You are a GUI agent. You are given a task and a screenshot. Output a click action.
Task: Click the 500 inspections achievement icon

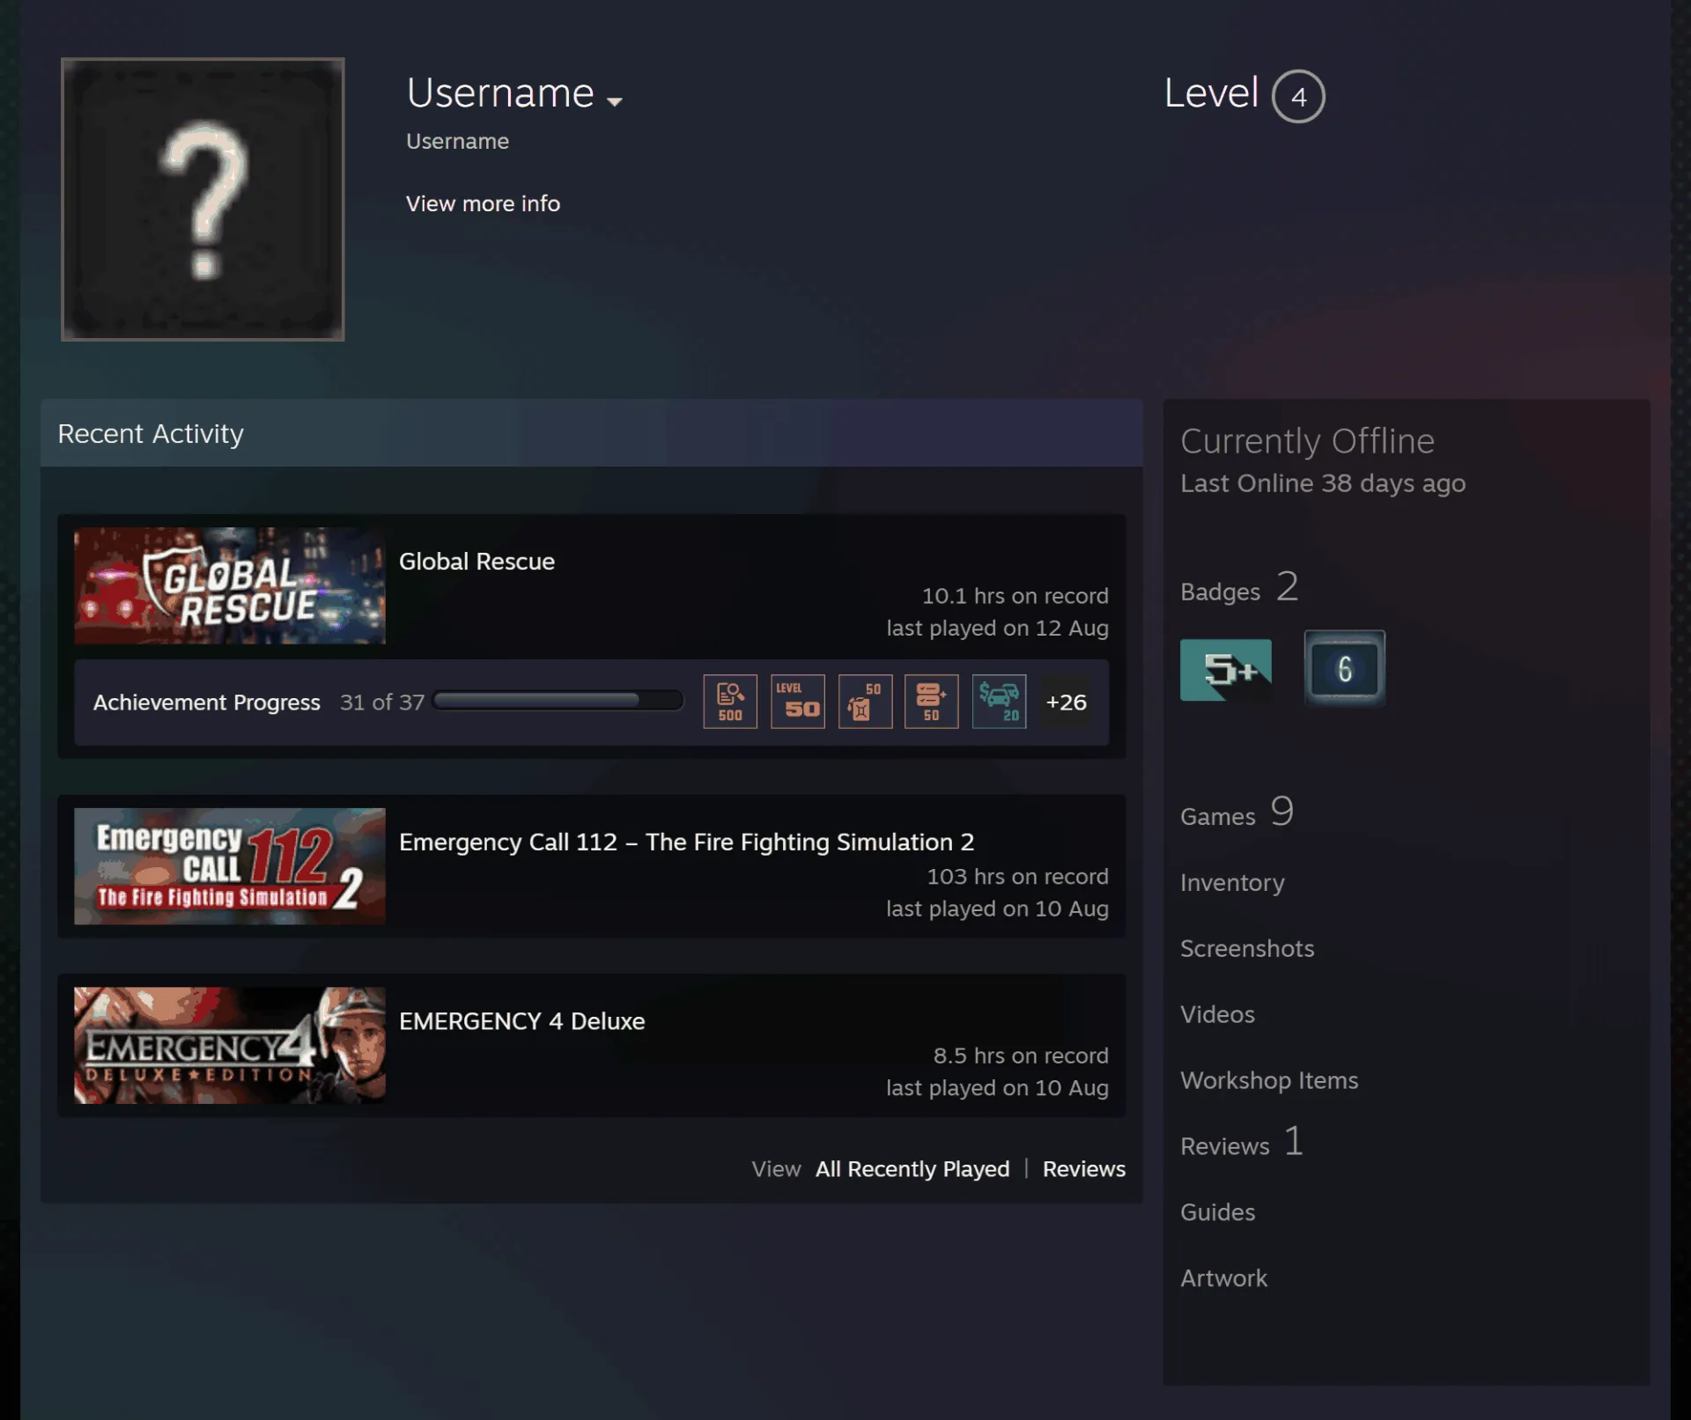click(x=730, y=702)
